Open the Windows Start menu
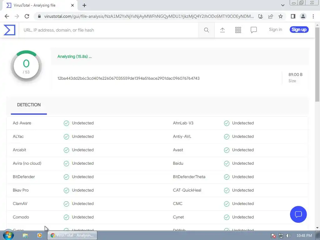The image size is (320, 240). click(x=8, y=235)
